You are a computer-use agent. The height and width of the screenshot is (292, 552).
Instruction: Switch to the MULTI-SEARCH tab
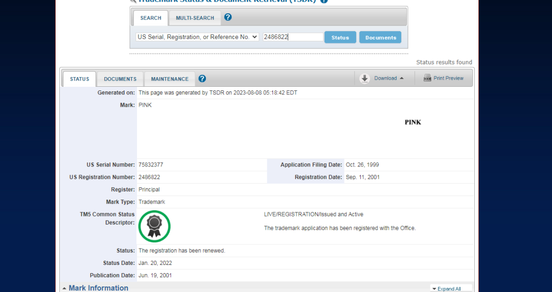[195, 18]
